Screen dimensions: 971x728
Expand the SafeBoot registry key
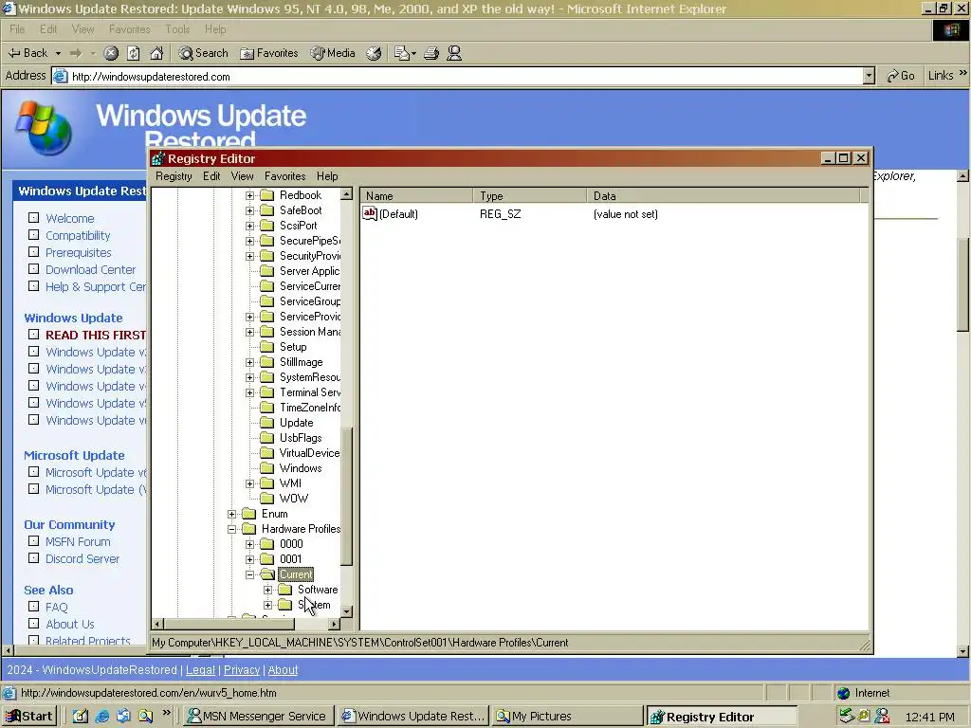pyautogui.click(x=249, y=210)
